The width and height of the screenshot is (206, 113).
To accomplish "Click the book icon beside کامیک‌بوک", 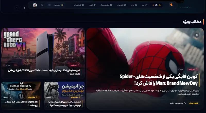I will (x=83, y=5).
